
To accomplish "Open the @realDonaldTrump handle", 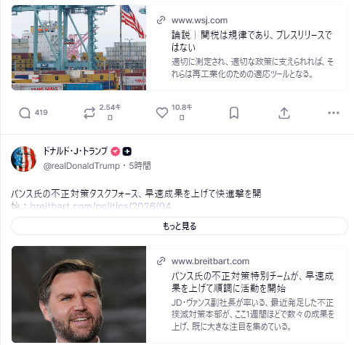I will click(81, 166).
